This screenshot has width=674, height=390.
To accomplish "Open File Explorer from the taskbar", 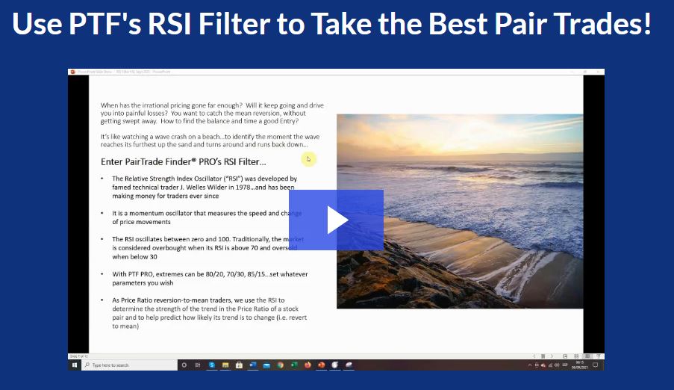I will (225, 365).
